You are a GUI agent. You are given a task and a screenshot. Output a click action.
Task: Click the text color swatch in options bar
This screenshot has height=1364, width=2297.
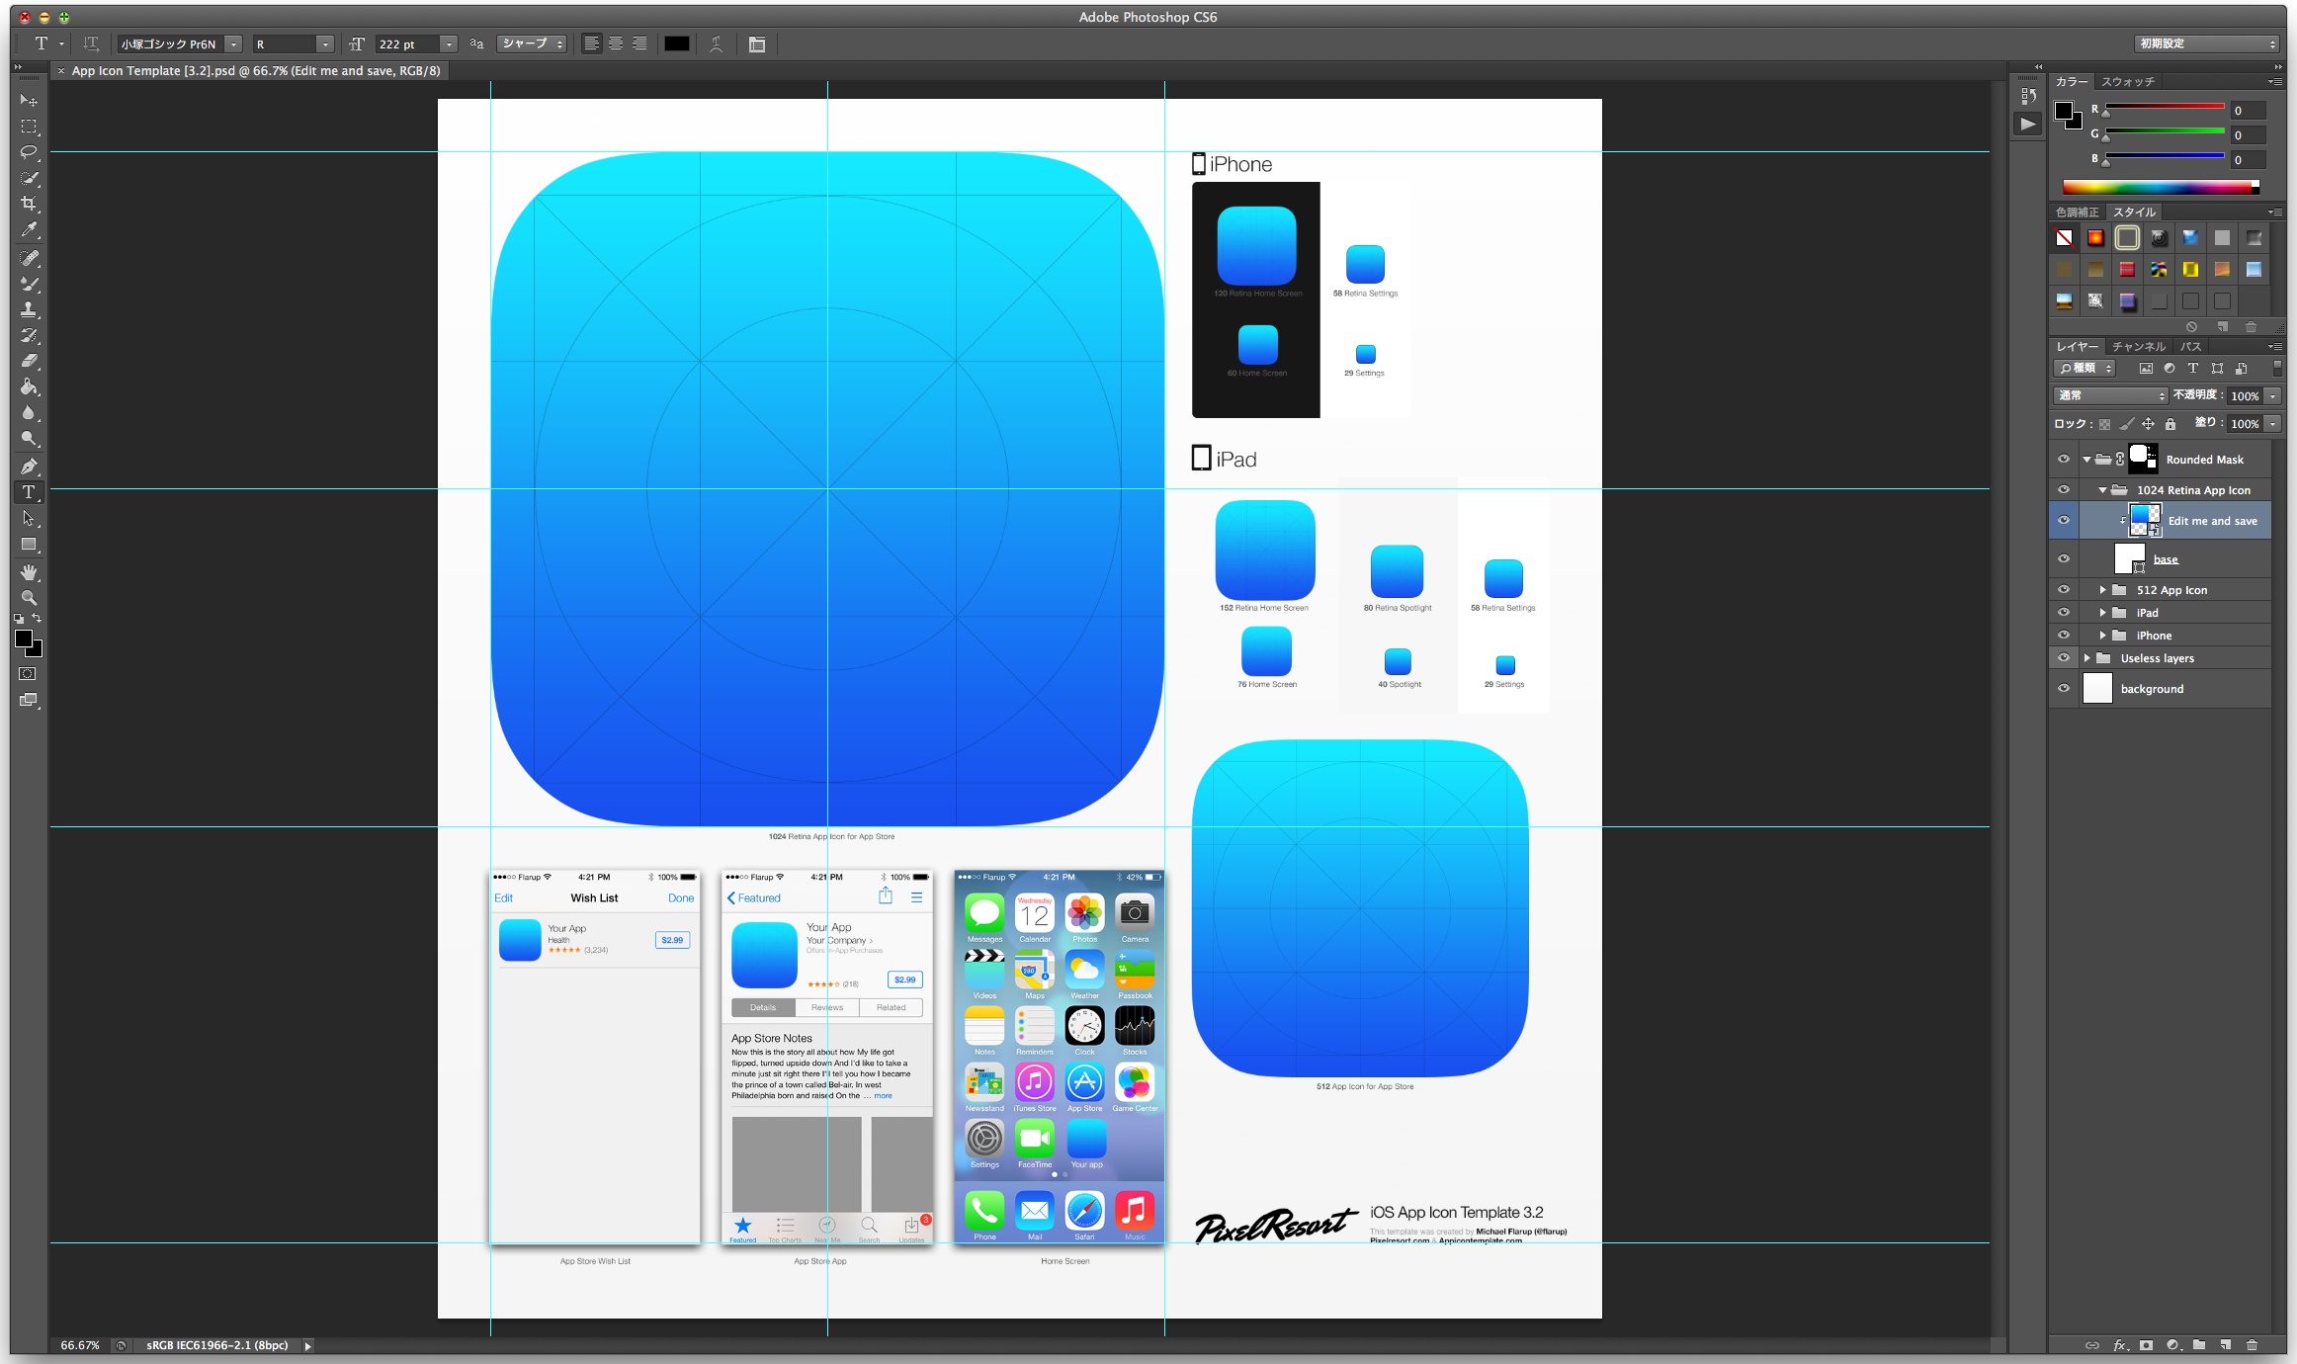pos(677,43)
